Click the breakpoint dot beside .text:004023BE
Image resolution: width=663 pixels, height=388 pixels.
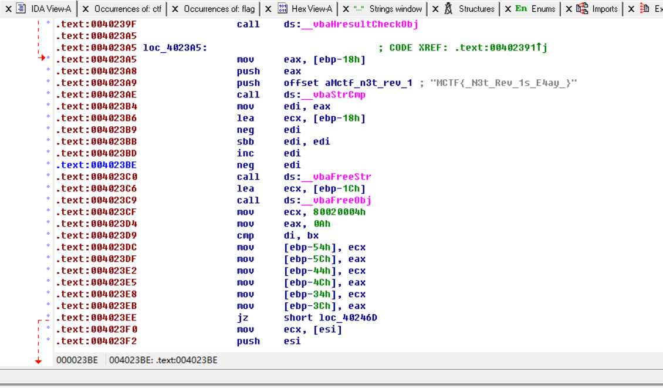(48, 163)
